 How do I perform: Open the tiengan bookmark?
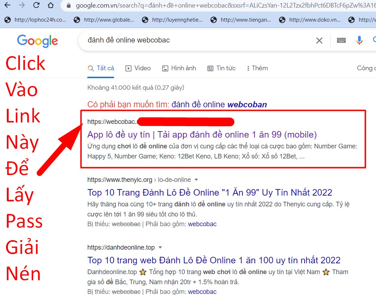(241, 20)
